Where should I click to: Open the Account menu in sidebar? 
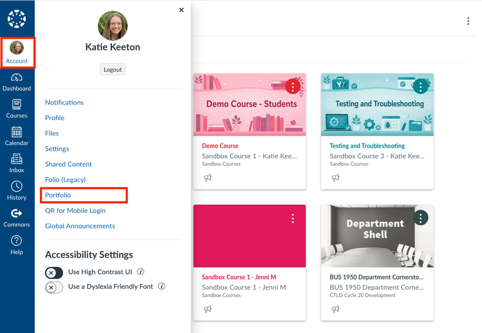[17, 53]
